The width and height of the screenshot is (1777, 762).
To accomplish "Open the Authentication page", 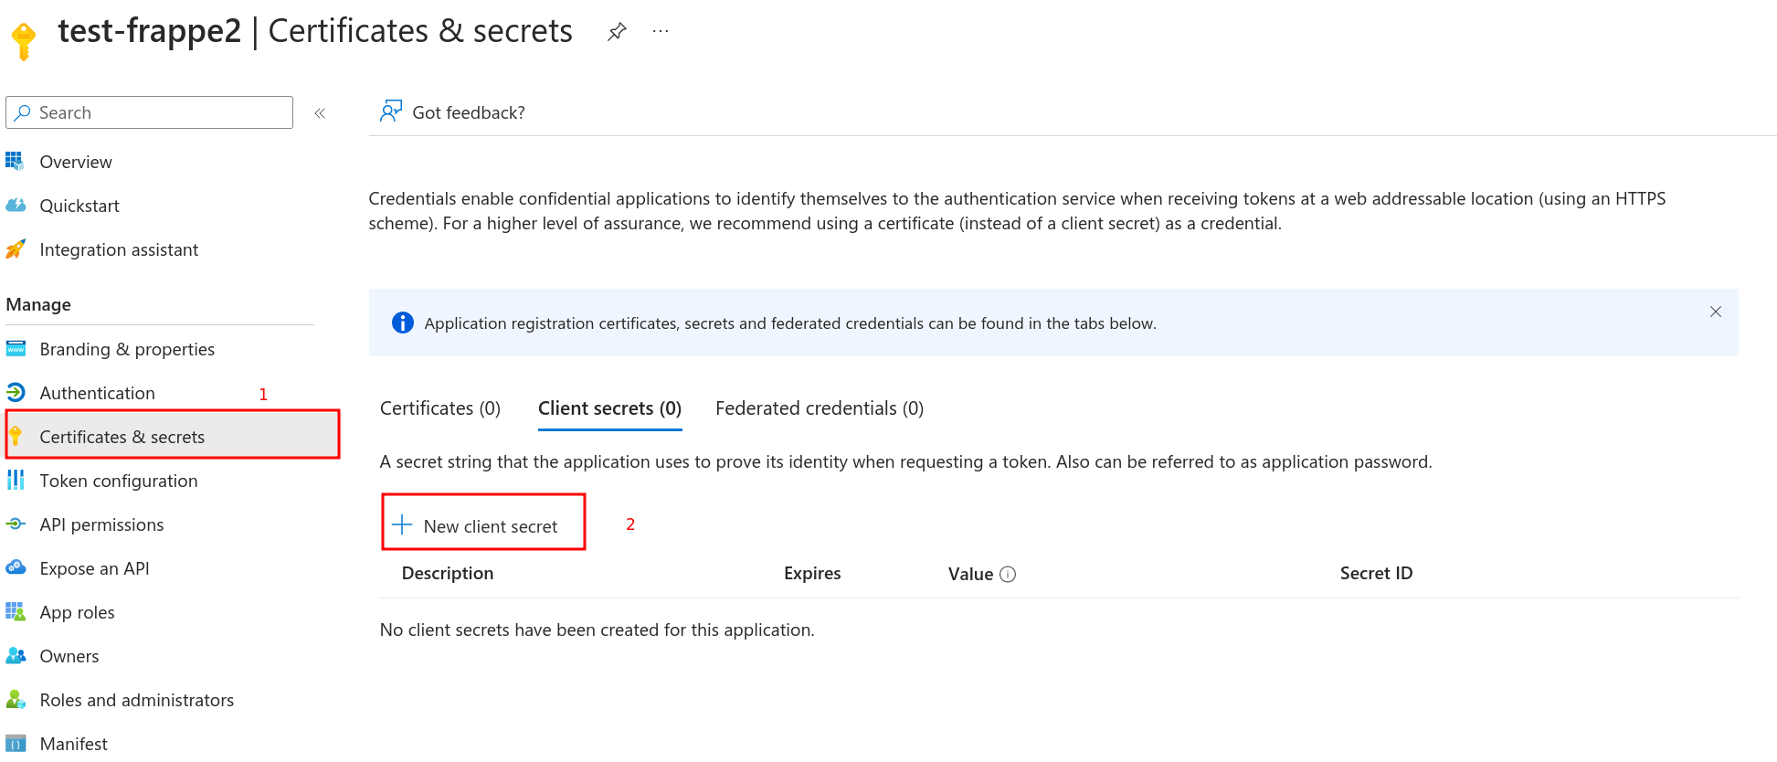I will pyautogui.click(x=98, y=393).
